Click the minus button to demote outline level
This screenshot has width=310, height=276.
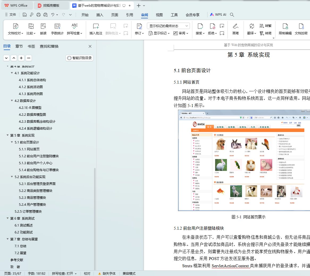[29, 58]
